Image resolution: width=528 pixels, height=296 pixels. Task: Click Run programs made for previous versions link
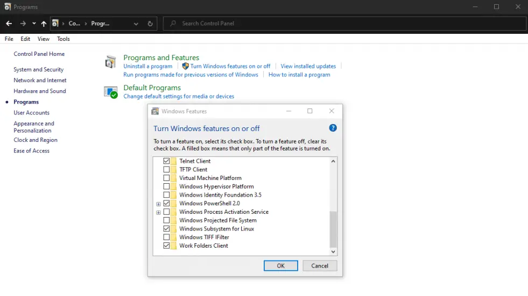tap(191, 75)
